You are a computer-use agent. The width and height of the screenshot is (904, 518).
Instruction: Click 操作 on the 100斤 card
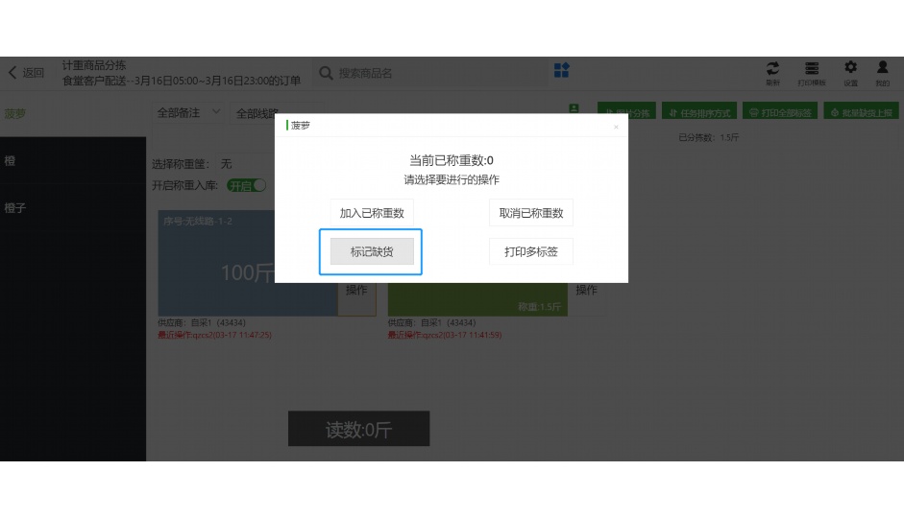click(356, 290)
